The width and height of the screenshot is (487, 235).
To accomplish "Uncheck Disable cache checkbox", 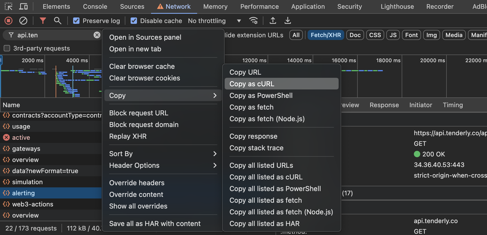I will pos(134,21).
